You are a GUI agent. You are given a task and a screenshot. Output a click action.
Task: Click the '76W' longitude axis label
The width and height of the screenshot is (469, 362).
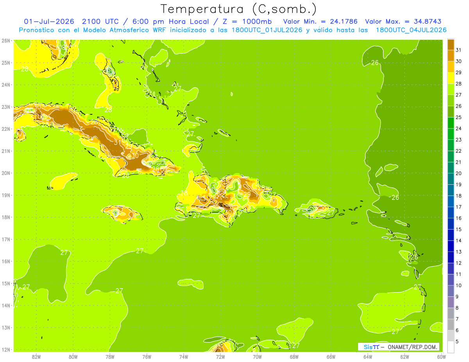pyautogui.click(x=147, y=357)
